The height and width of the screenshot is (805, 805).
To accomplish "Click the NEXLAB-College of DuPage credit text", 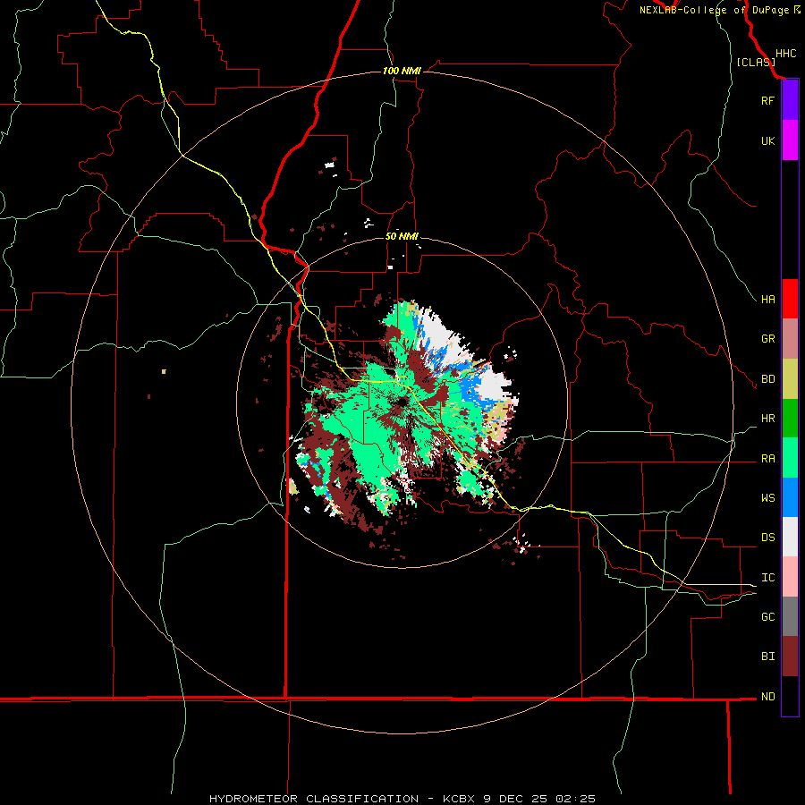I will click(x=719, y=10).
